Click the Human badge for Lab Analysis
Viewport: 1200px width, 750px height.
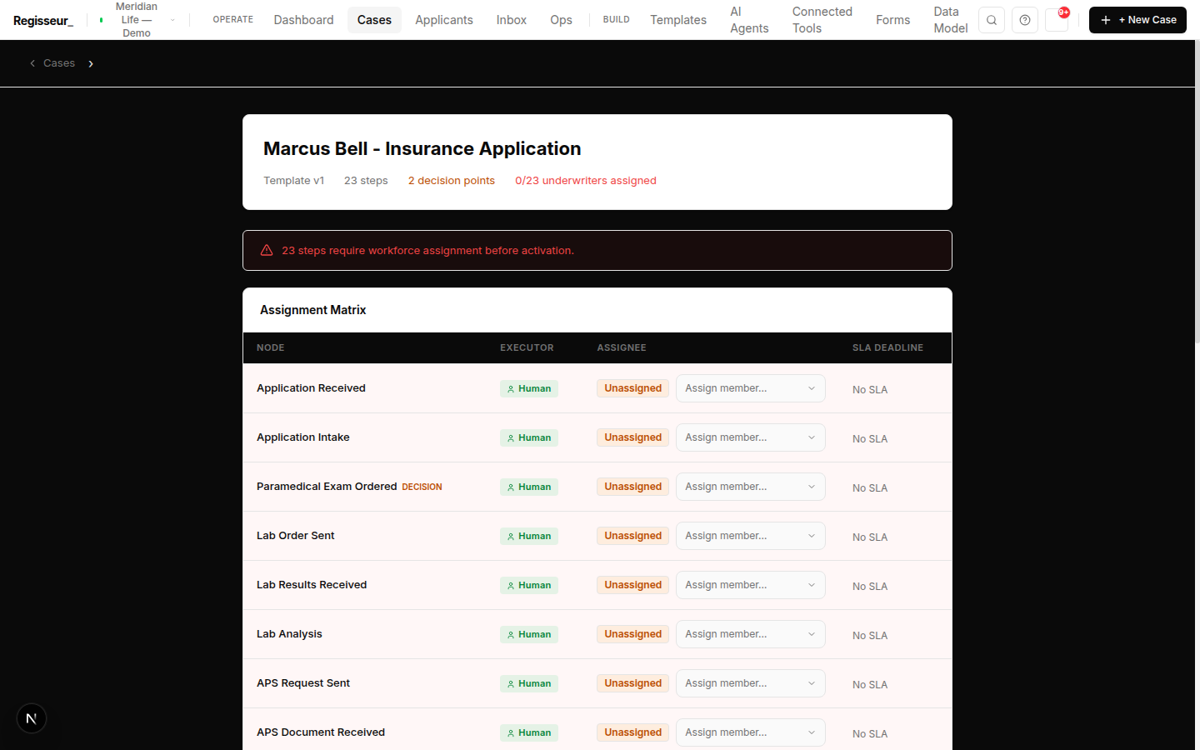529,634
